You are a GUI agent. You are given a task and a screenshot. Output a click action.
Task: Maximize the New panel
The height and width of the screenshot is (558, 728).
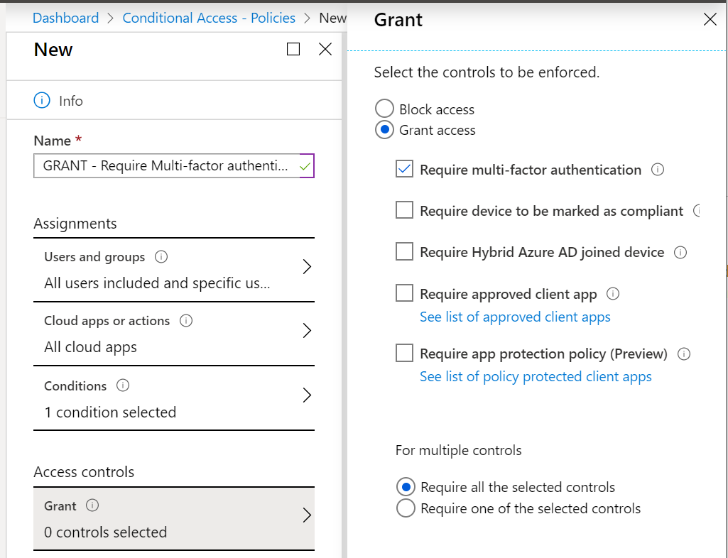tap(293, 49)
